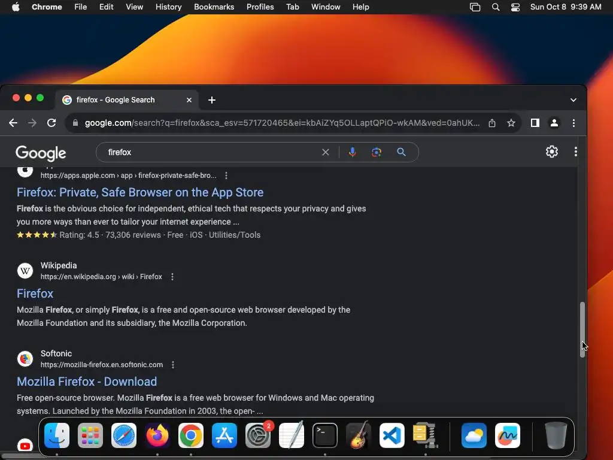The height and width of the screenshot is (460, 613).
Task: Click the Softonic favicon
Action: point(25,359)
